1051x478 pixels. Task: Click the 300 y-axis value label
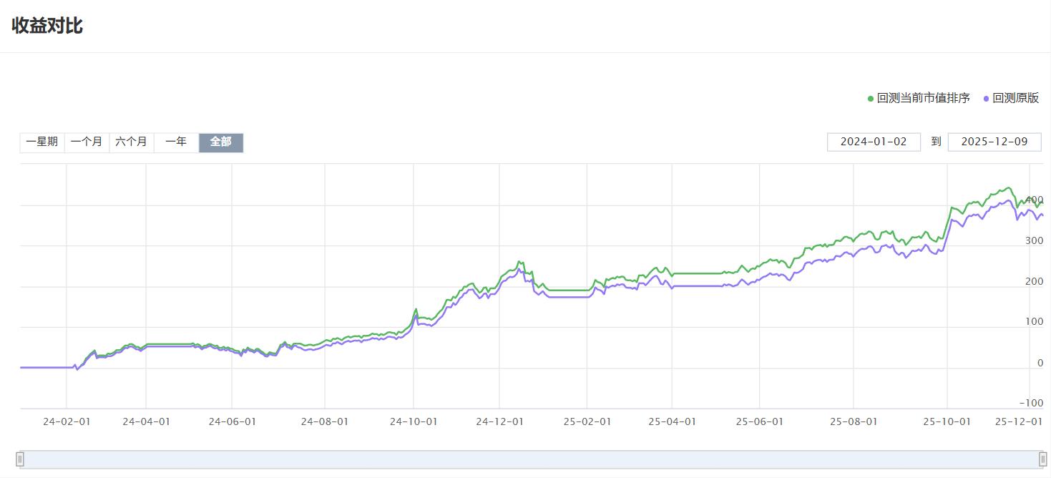(x=1034, y=241)
